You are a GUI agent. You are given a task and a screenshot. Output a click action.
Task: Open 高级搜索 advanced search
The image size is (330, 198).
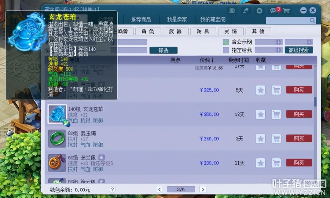(299, 50)
